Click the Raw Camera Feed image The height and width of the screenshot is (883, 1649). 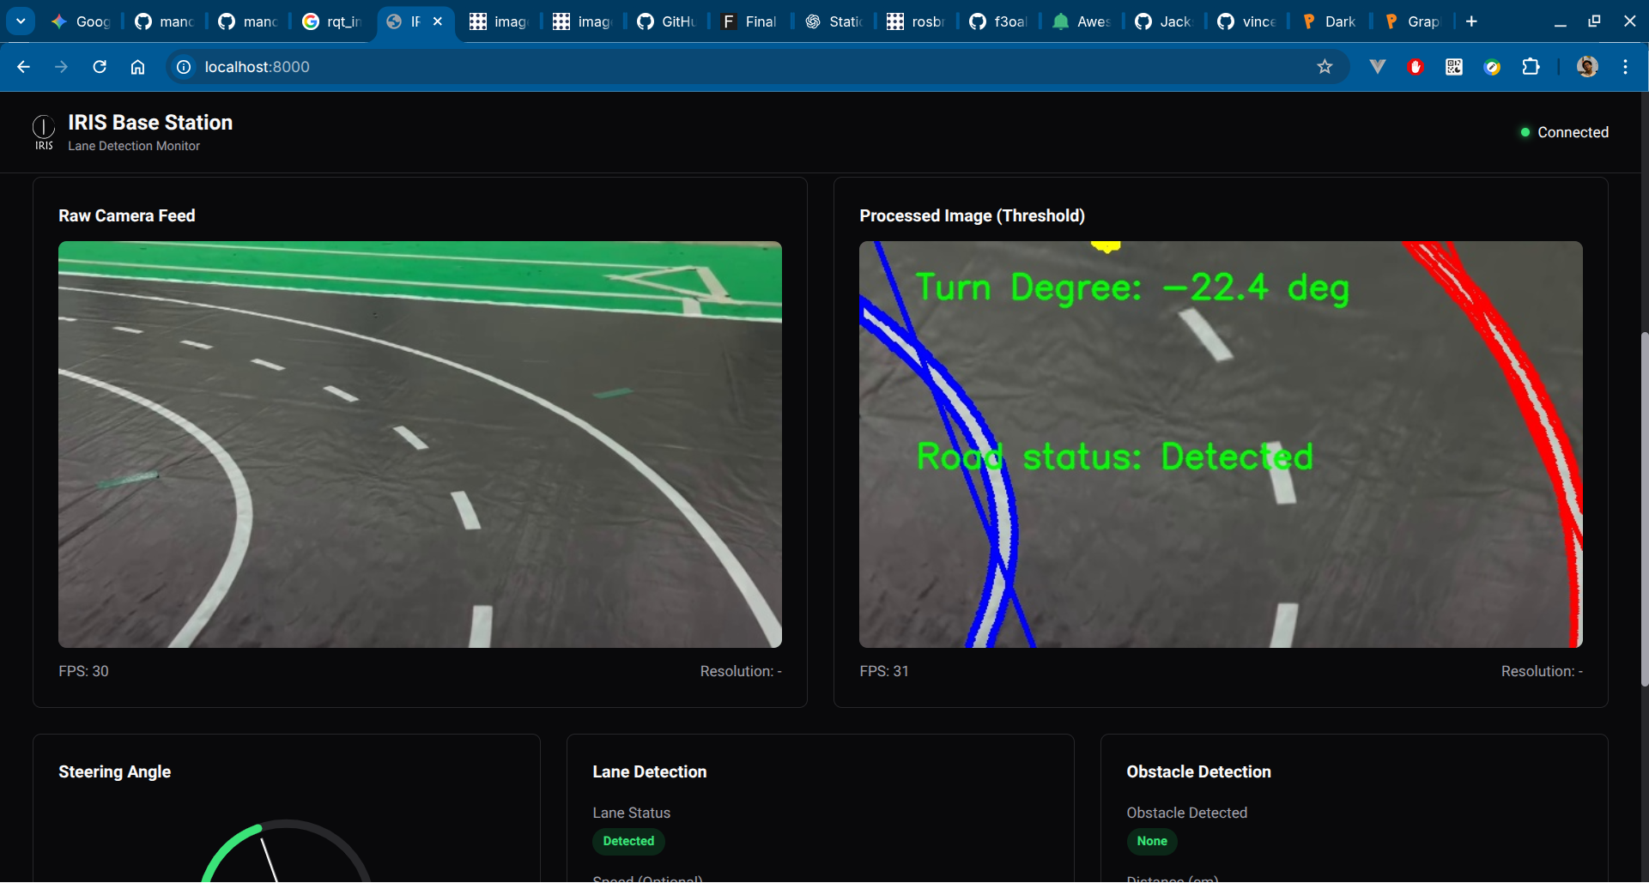pos(420,444)
